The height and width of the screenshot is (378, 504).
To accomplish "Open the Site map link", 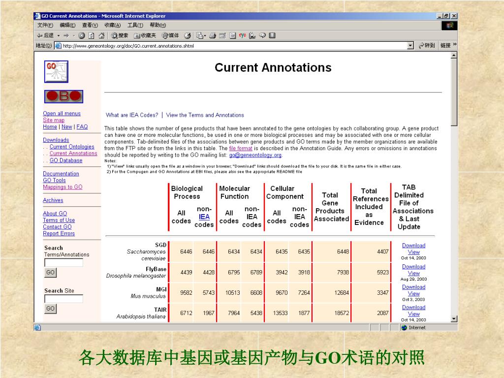I will click(54, 120).
